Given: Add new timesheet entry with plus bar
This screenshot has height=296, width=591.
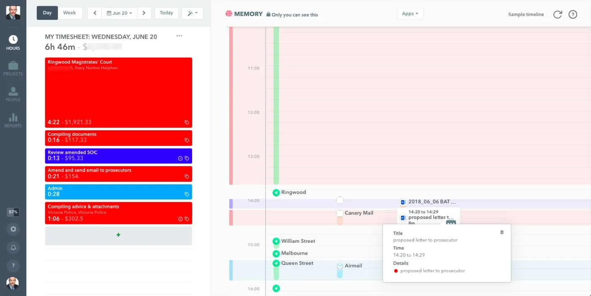Looking at the screenshot, I should tap(118, 235).
